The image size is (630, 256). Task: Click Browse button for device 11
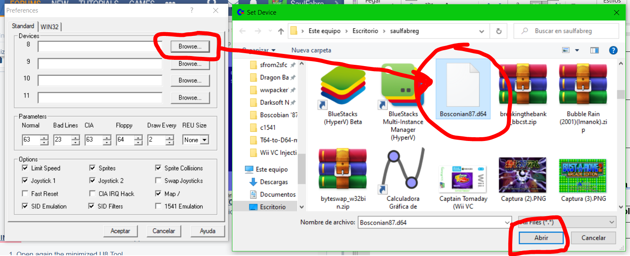point(190,97)
